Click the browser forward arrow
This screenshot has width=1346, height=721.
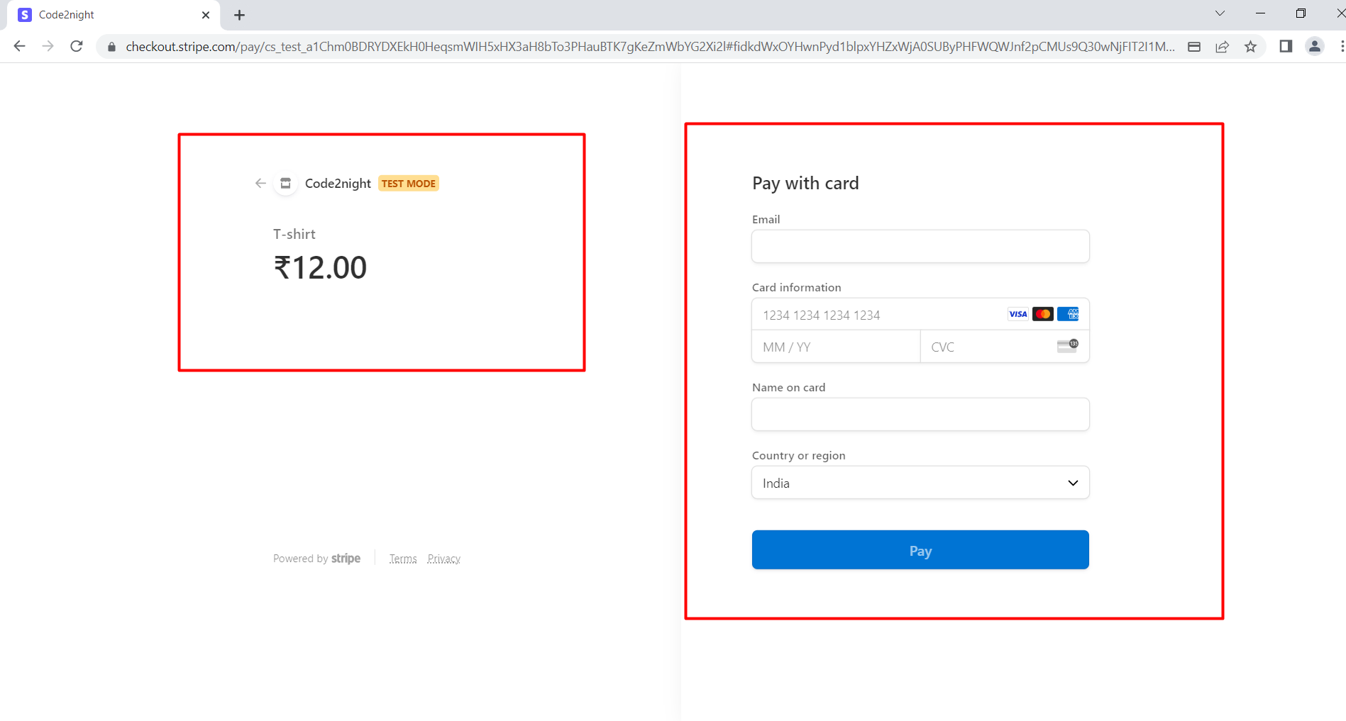pyautogui.click(x=48, y=46)
